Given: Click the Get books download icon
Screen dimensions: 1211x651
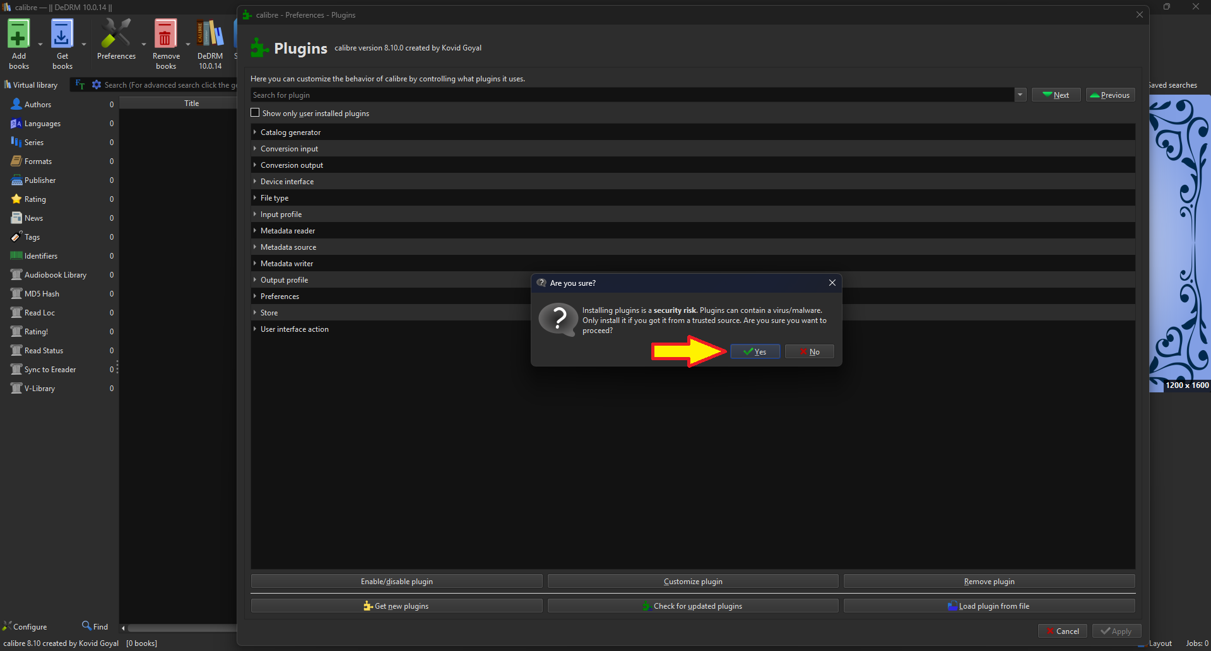Looking at the screenshot, I should [x=62, y=35].
